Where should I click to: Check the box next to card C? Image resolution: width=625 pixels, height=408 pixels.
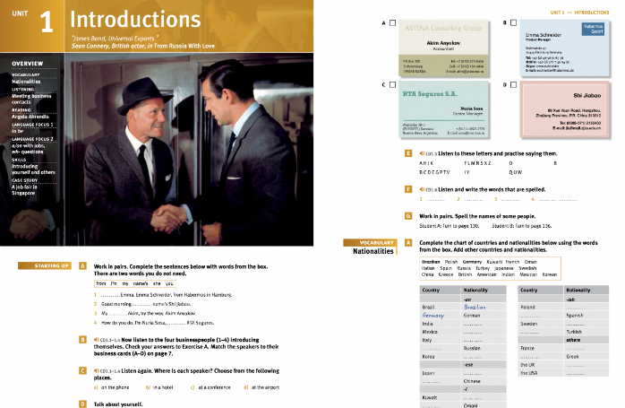(x=393, y=84)
